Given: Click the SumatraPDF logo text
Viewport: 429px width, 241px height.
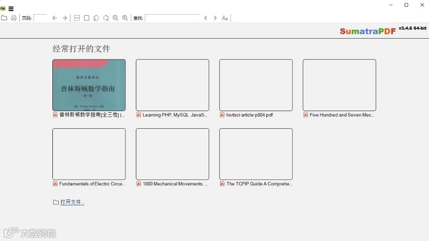Looking at the screenshot, I should click(x=368, y=31).
